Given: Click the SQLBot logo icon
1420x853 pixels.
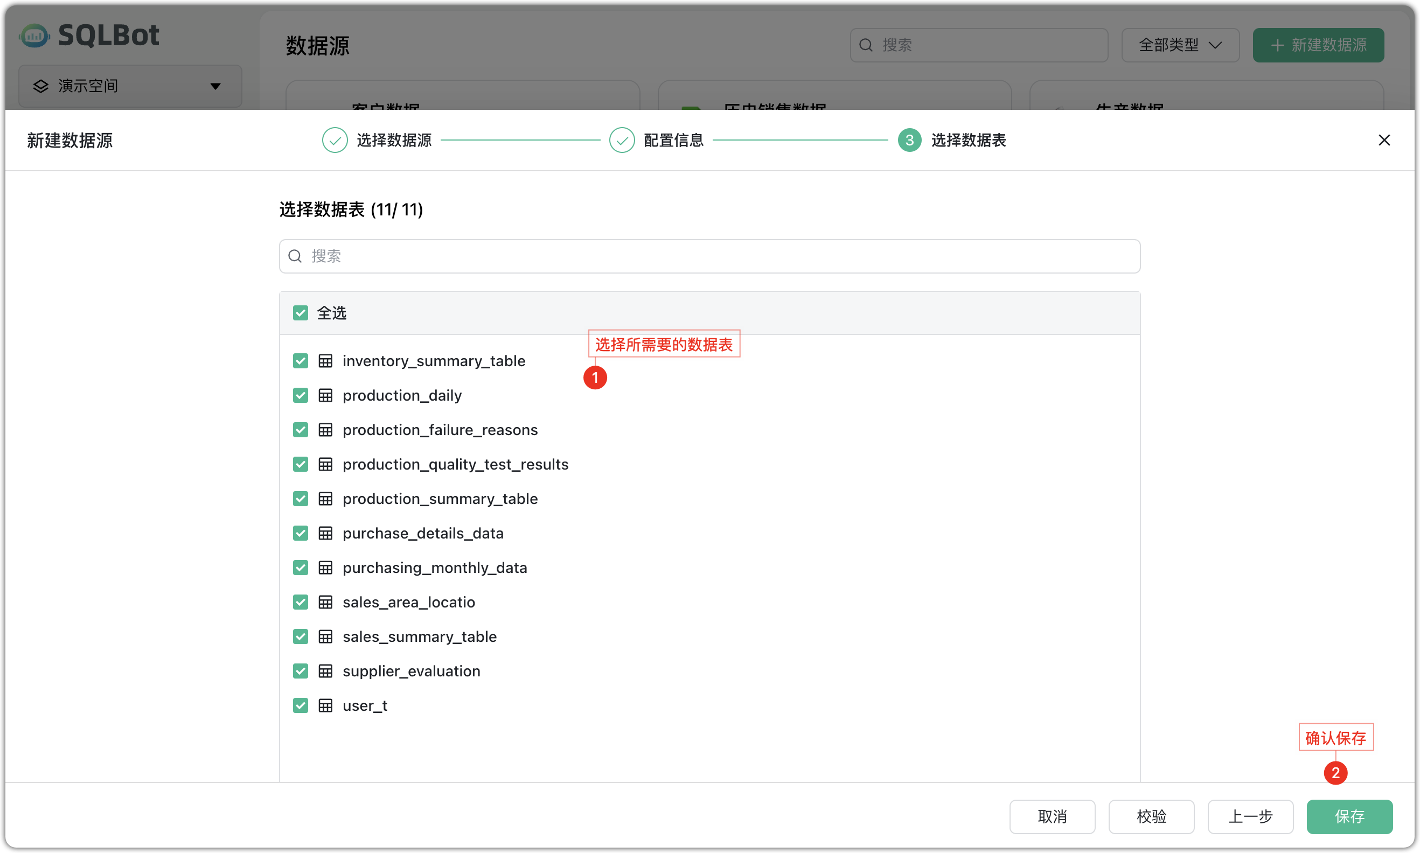Looking at the screenshot, I should tap(34, 35).
